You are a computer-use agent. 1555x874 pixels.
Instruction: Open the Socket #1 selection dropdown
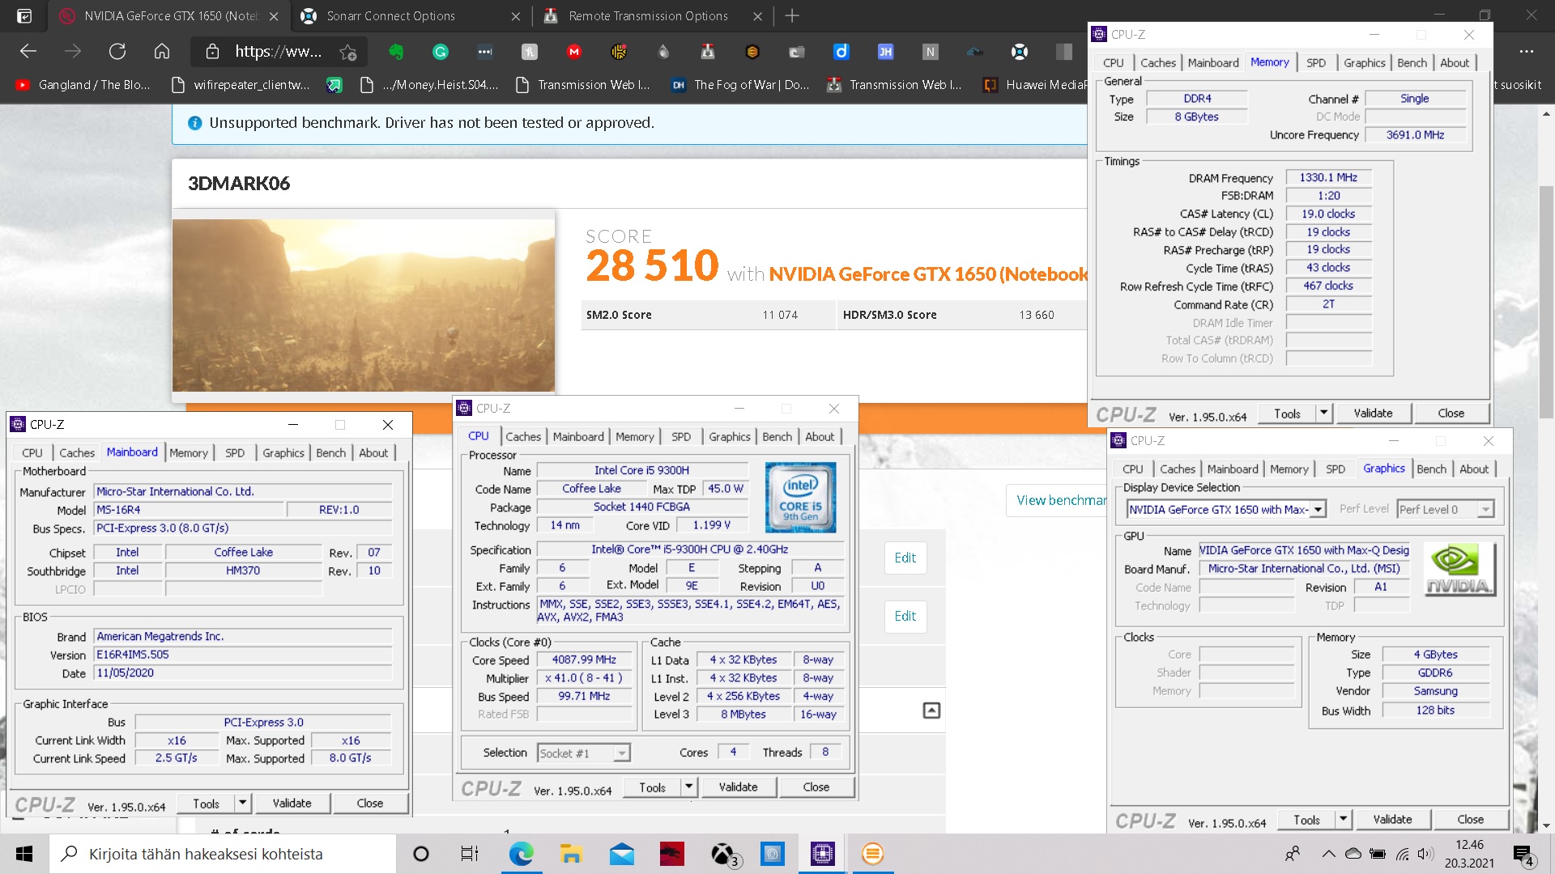583,753
